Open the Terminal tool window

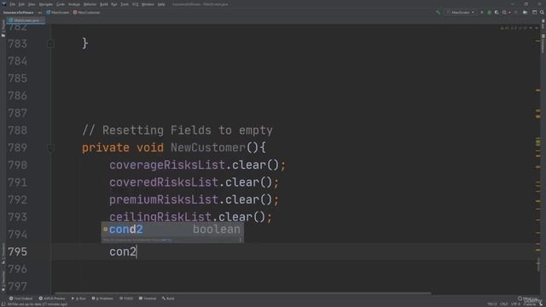click(148, 298)
